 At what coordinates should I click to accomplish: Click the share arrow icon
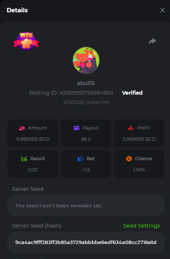(x=152, y=41)
